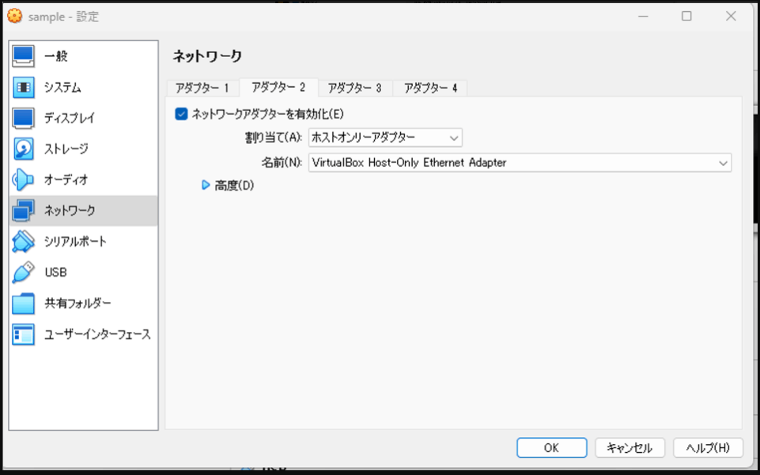Select the USB label in the sidebar
This screenshot has width=760, height=475.
coord(55,272)
